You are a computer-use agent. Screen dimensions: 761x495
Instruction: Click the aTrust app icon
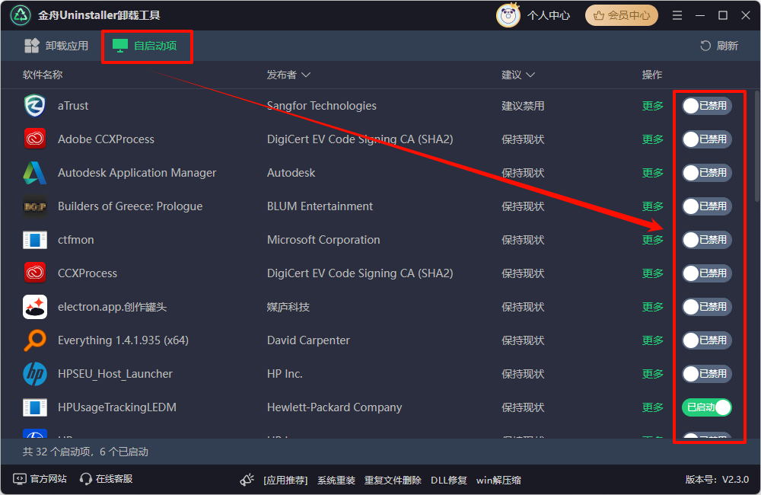coord(35,106)
